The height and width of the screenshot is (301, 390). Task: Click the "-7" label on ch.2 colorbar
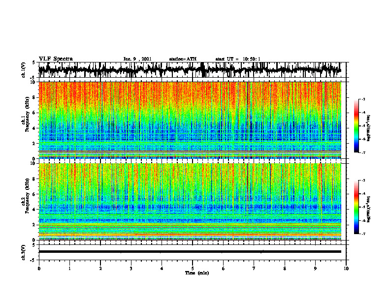point(363,234)
